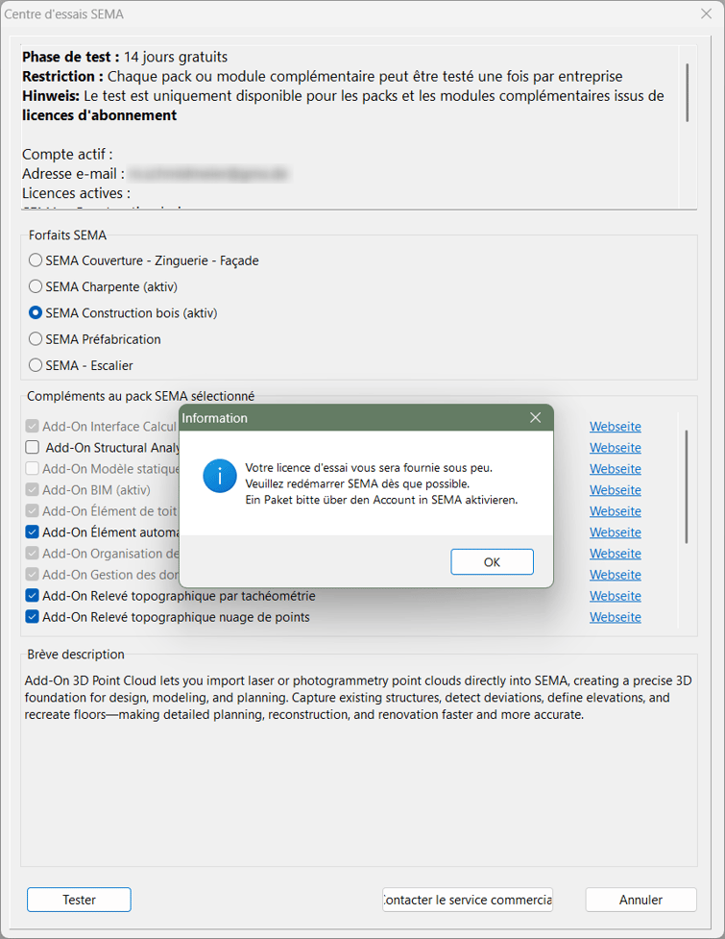Click the Annuler button
This screenshot has height=939, width=725.
(640, 900)
